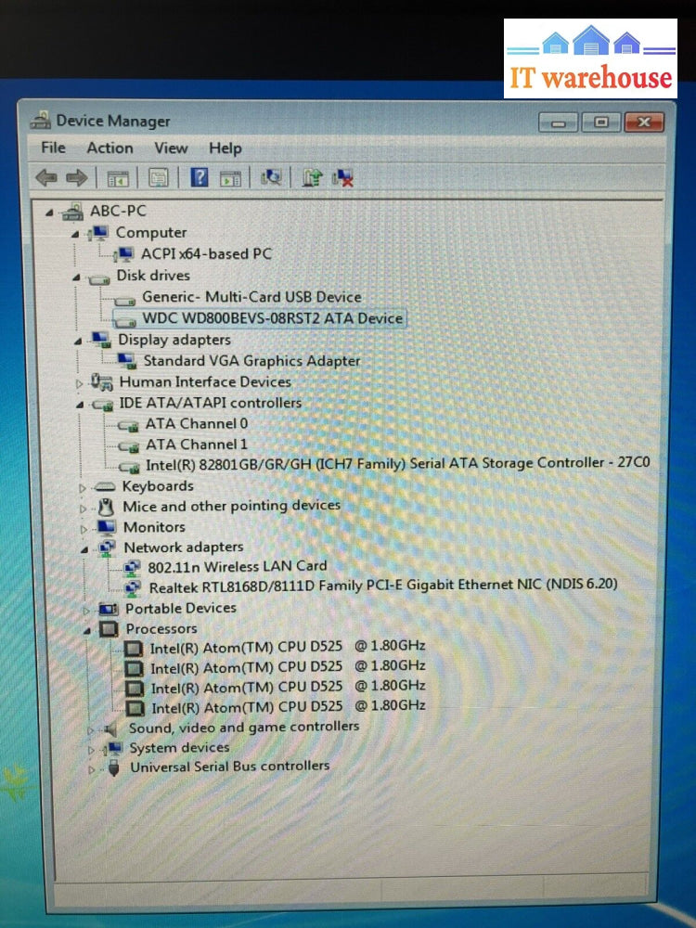Viewport: 696px width, 928px height.
Task: Open the Action menu
Action: pyautogui.click(x=110, y=148)
